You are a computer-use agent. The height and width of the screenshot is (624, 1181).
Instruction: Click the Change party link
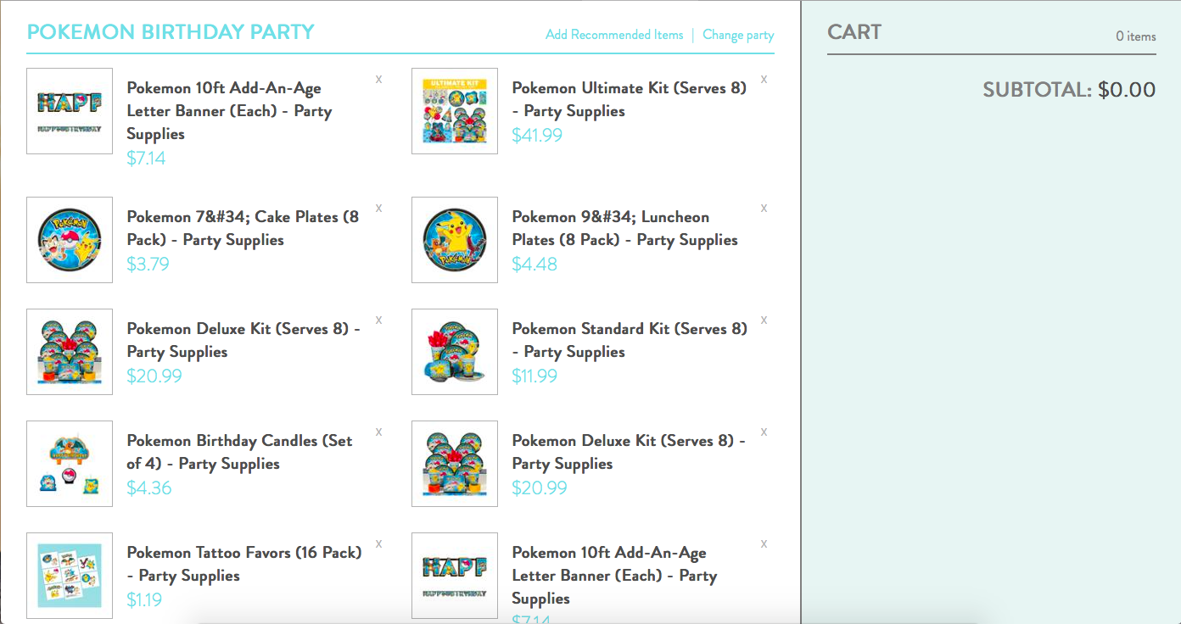tap(738, 35)
